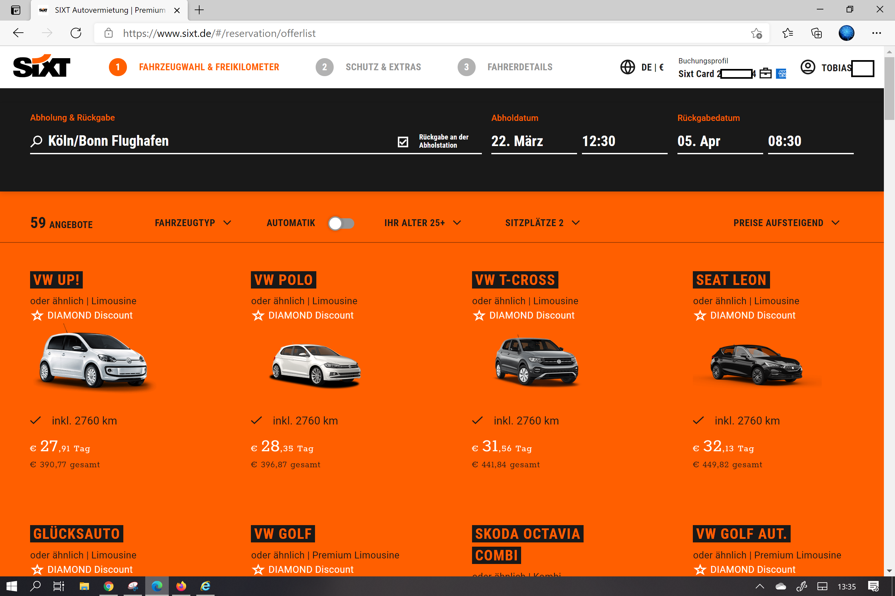This screenshot has width=895, height=596.
Task: Open the DE | € language selector
Action: pyautogui.click(x=652, y=67)
